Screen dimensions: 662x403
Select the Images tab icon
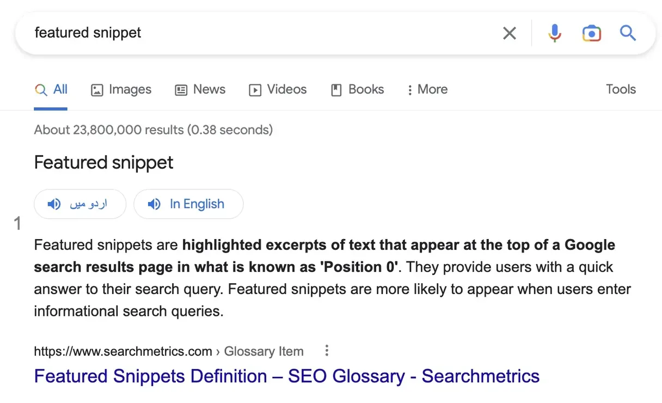pyautogui.click(x=97, y=89)
